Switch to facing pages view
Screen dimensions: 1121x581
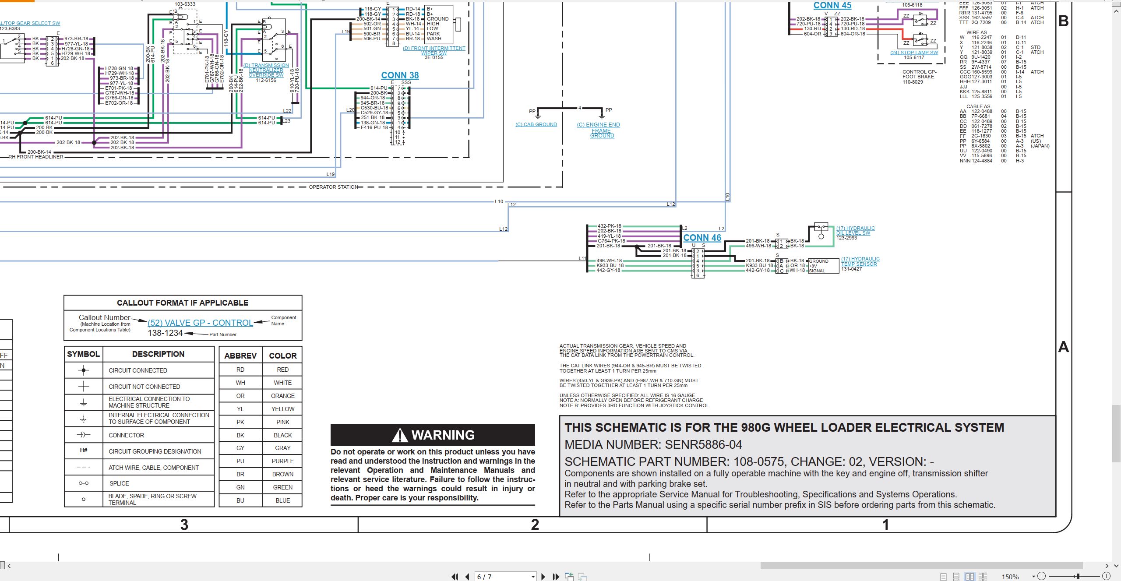tap(970, 577)
